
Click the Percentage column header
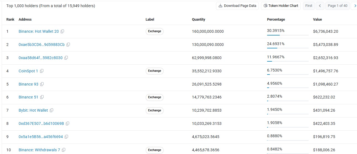pos(276,20)
